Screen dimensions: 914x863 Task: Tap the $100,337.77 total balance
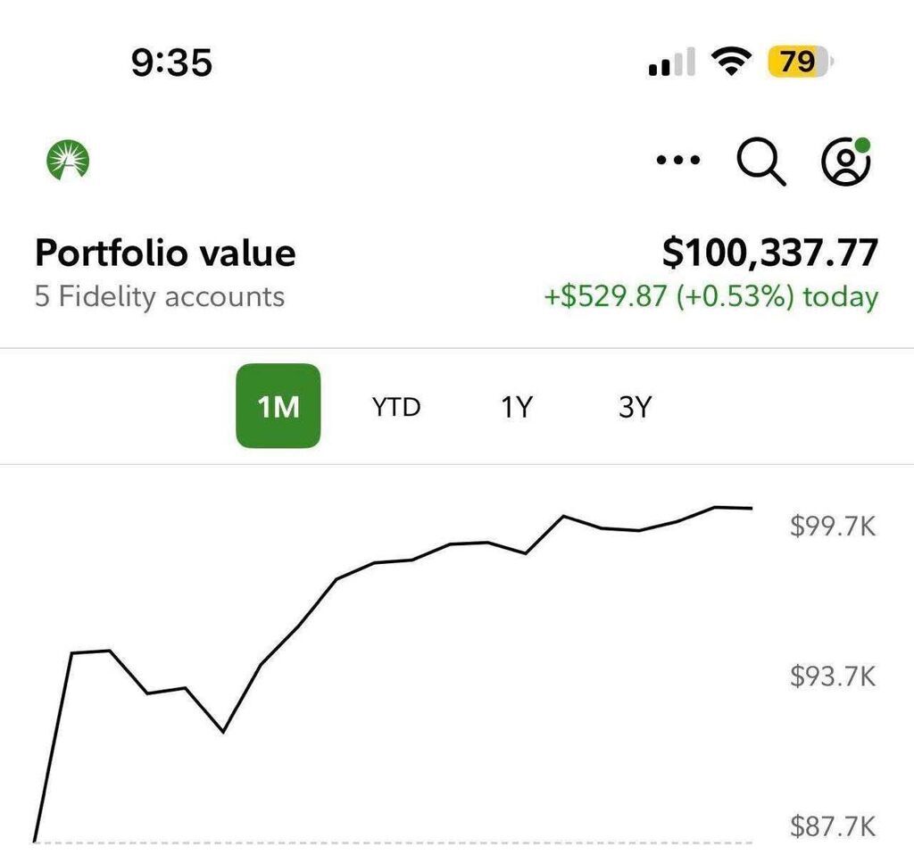[769, 253]
